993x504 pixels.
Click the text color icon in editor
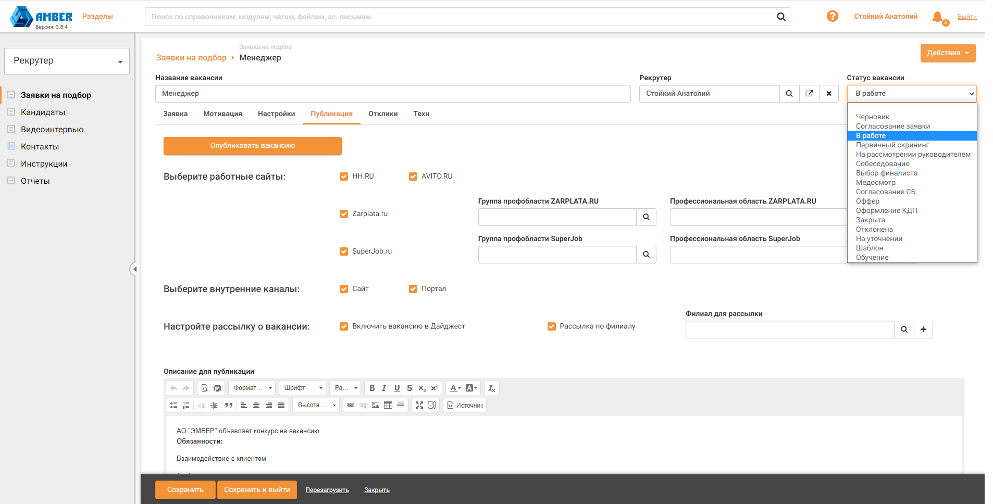pos(453,388)
